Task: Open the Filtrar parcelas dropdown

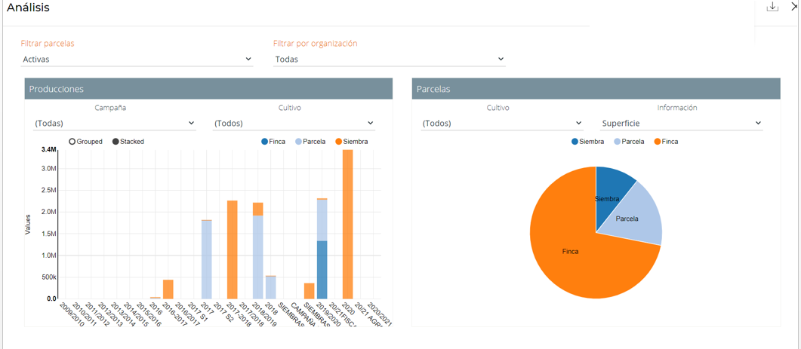Action: tap(137, 60)
